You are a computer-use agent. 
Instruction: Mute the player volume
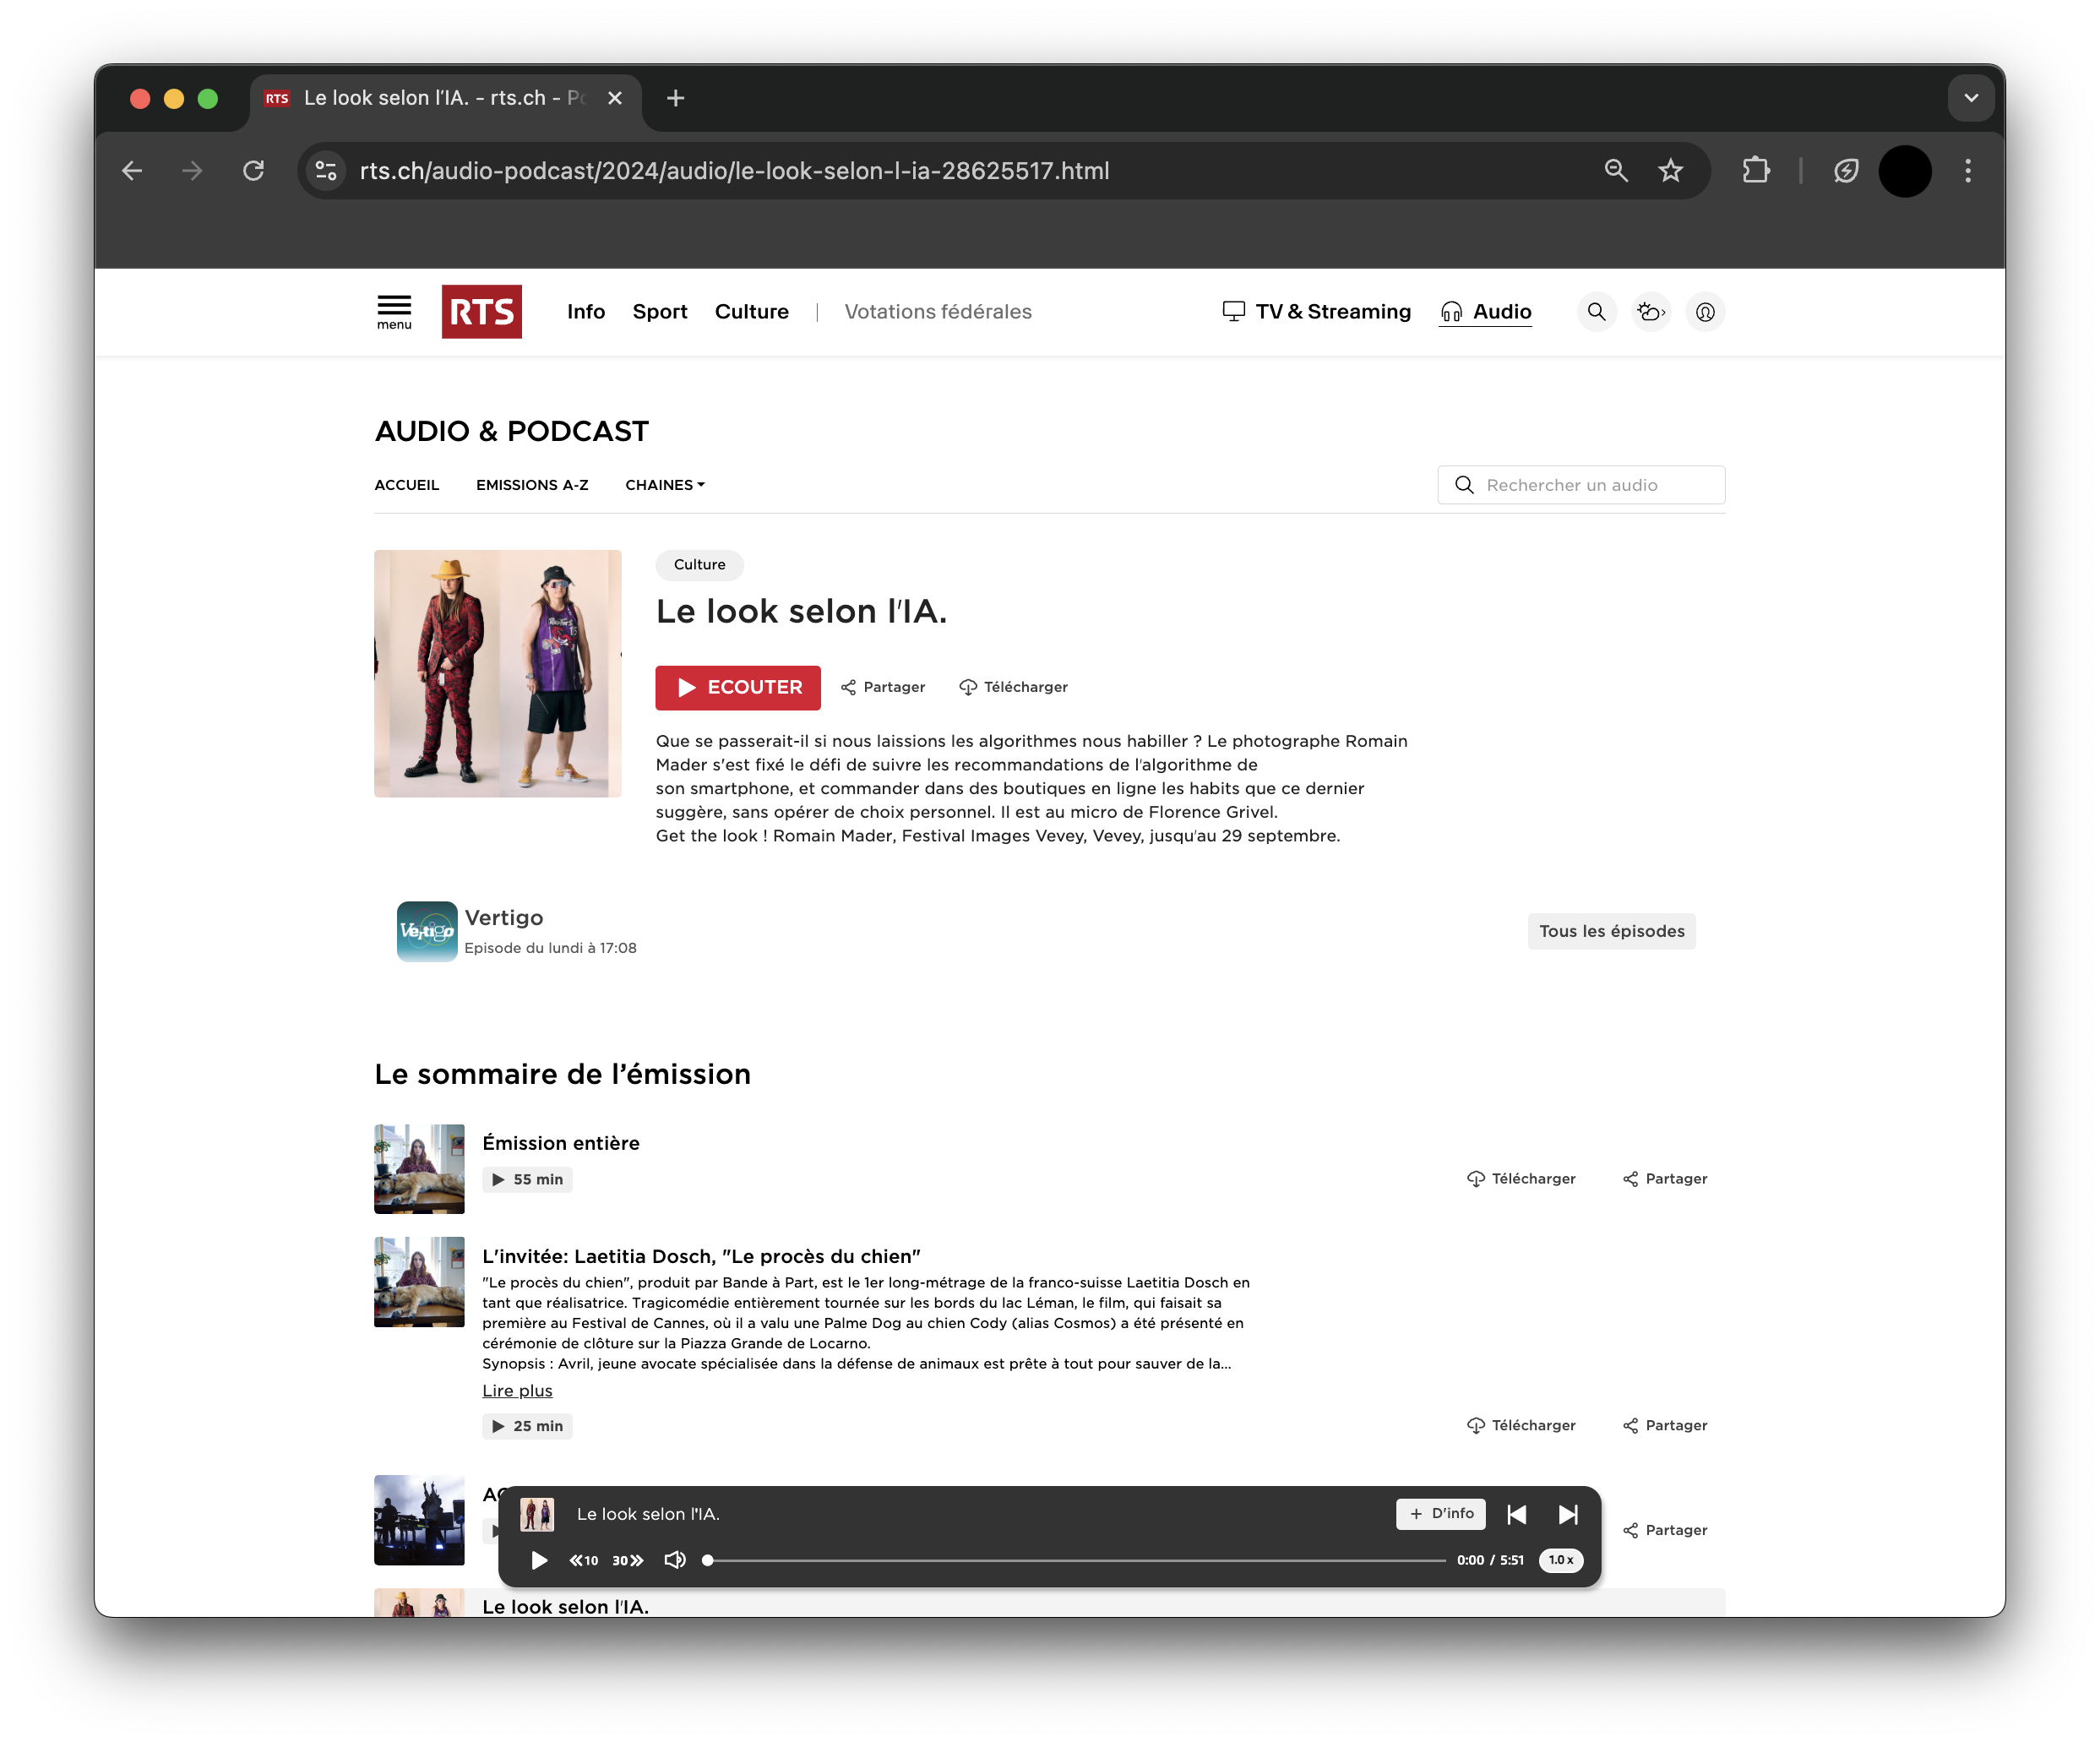pos(675,1560)
